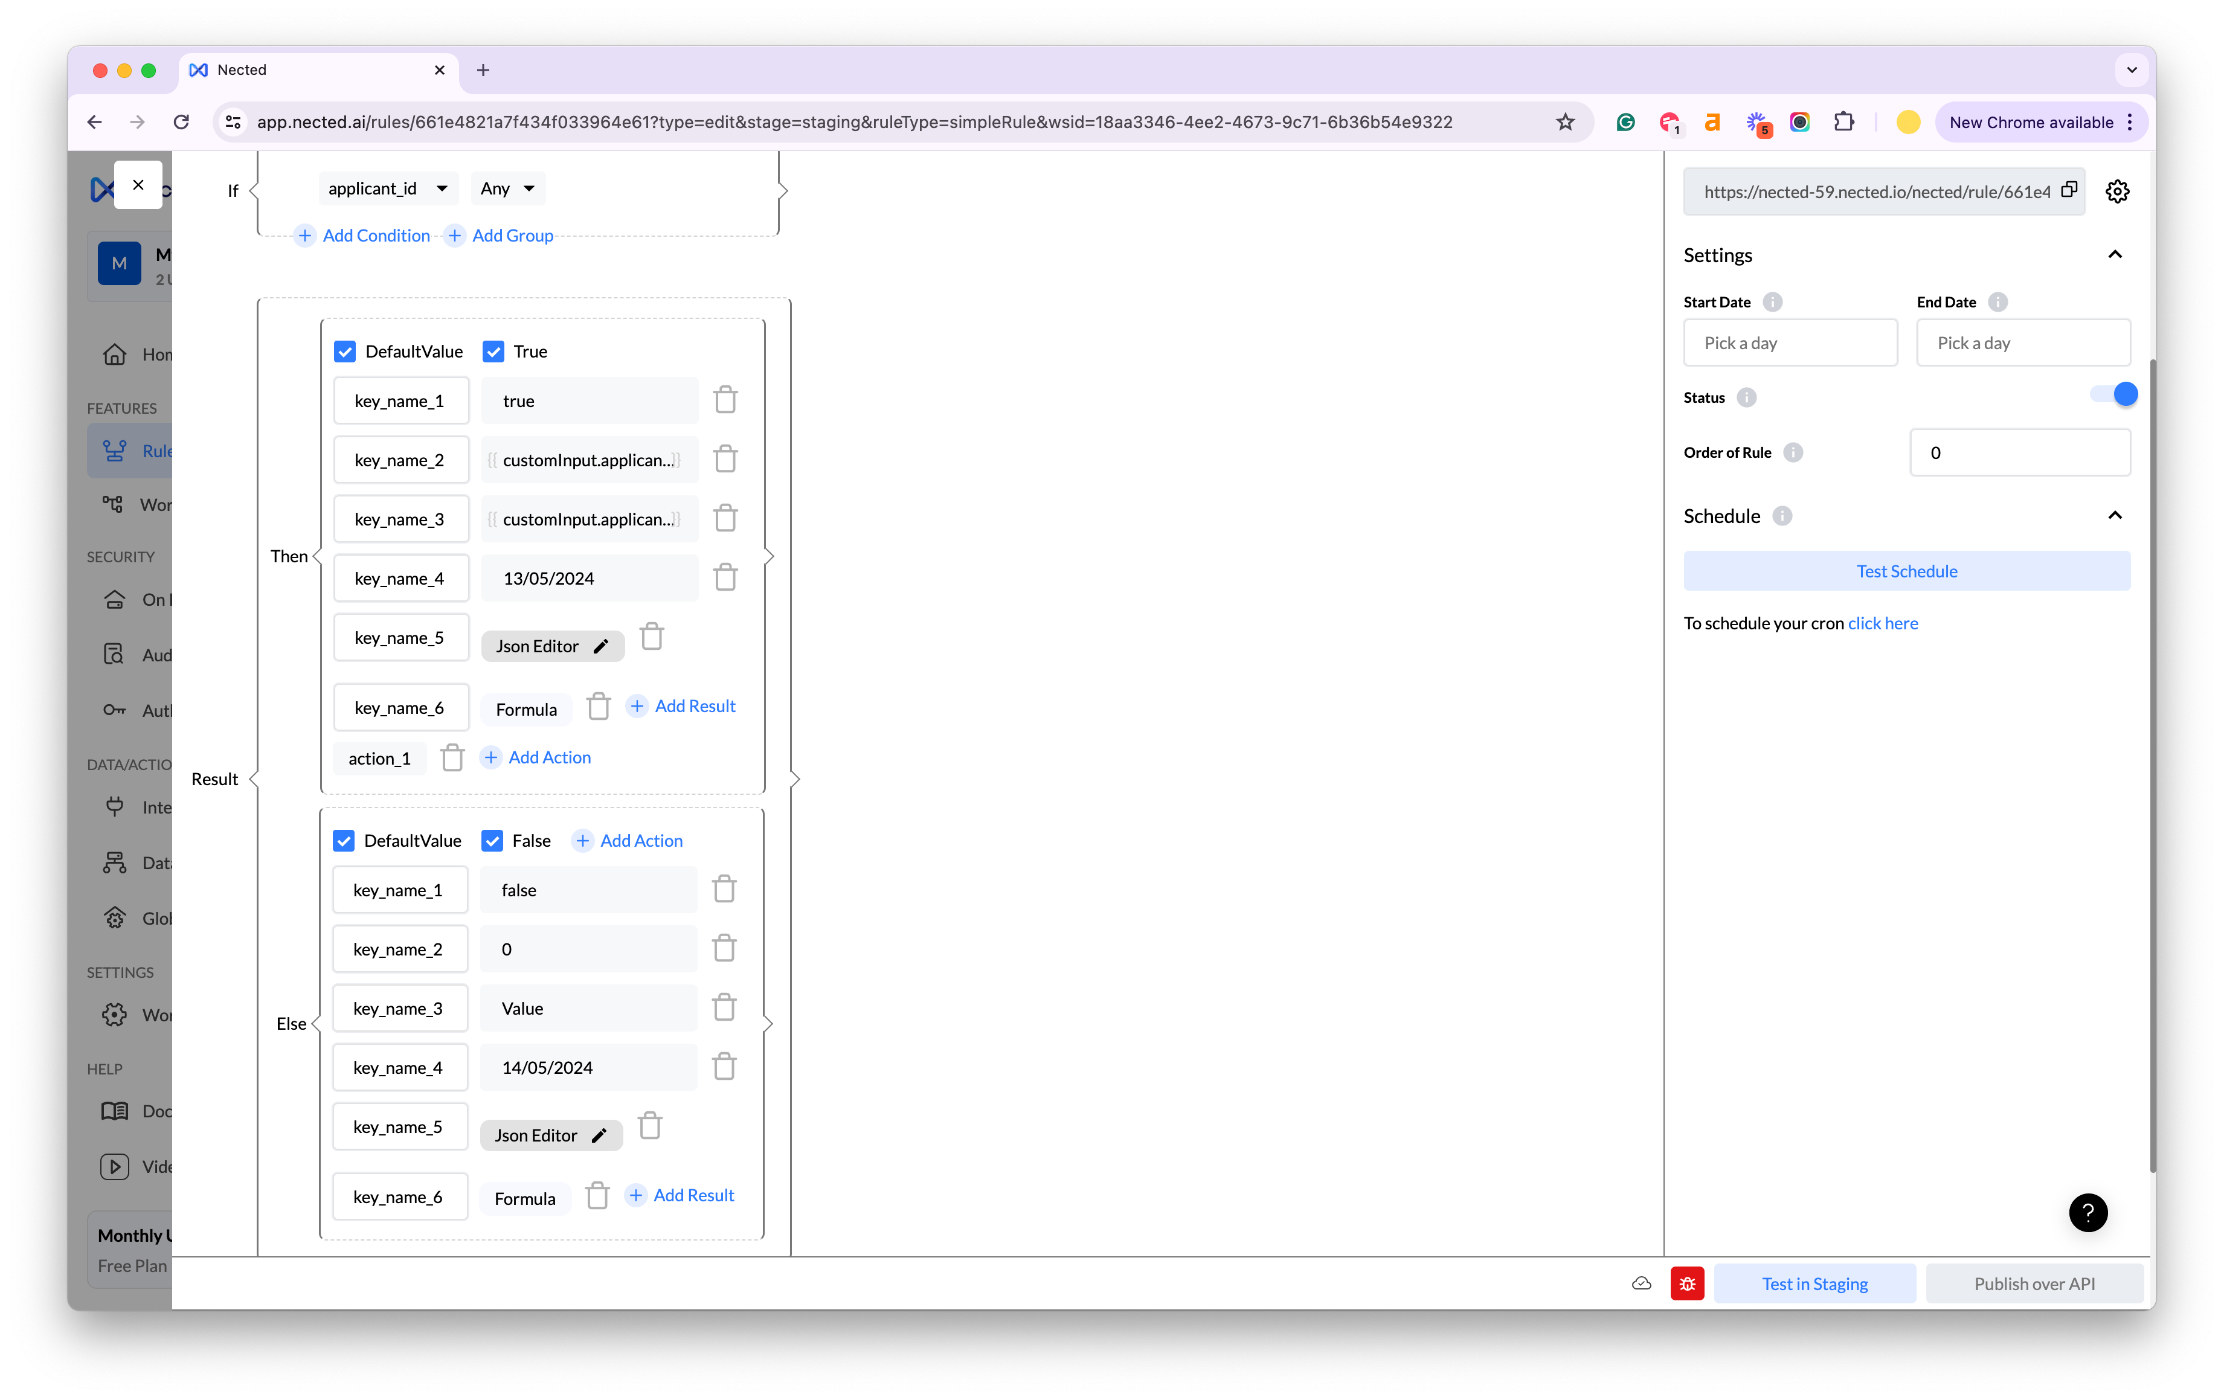Viewport: 2224px width, 1400px height.
Task: Delete action_1 with its trash icon
Action: coord(452,758)
